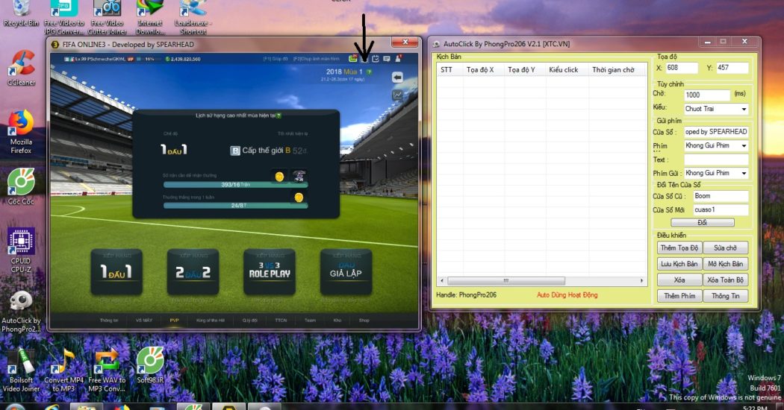The height and width of the screenshot is (410, 784).
Task: Open Convert MP4 to MP3 shortcut
Action: point(64,370)
